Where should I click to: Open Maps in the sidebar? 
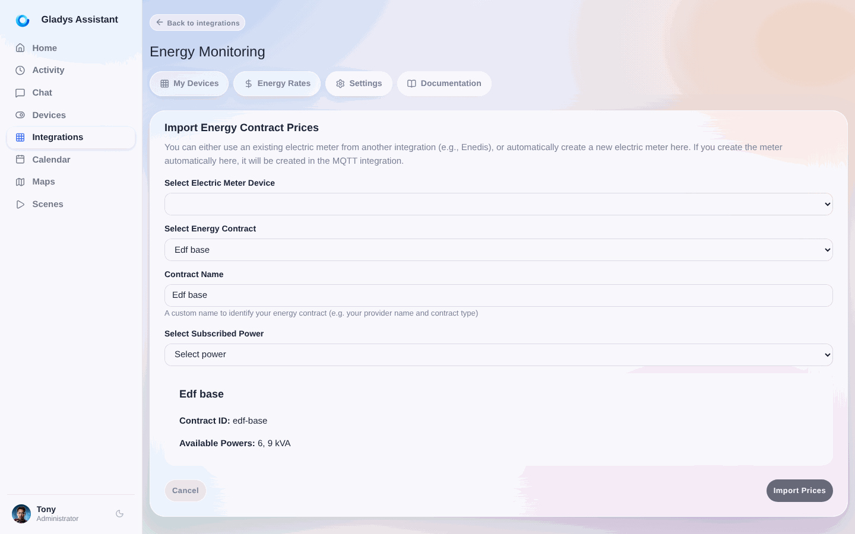click(x=71, y=182)
